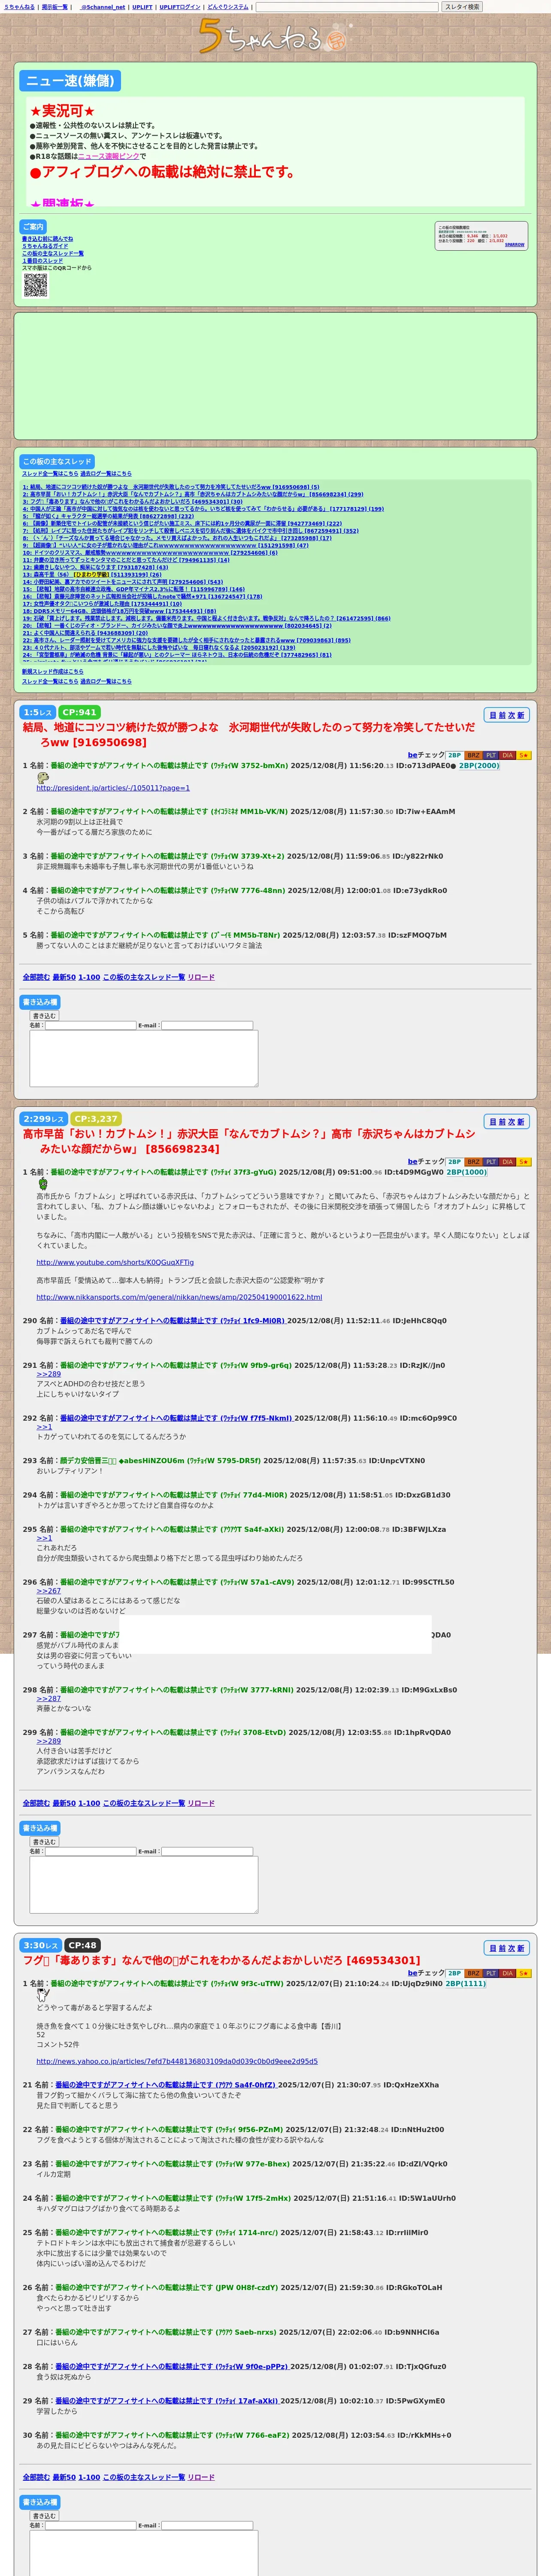Open the nikkansports.com news link
This screenshot has width=551, height=2576.
point(179,1297)
